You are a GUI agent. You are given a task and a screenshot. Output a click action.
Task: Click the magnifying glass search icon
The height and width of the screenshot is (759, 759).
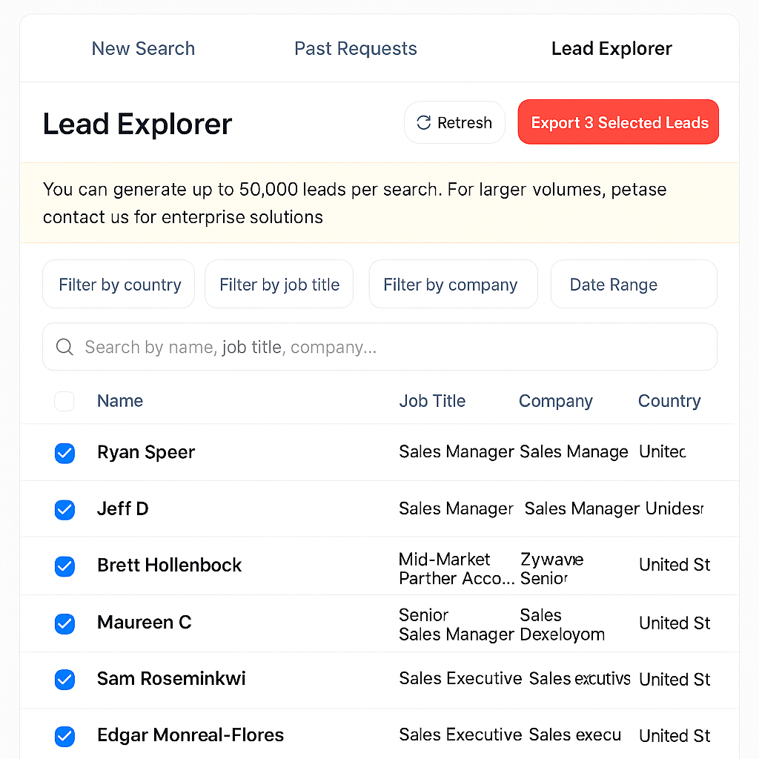coord(64,346)
